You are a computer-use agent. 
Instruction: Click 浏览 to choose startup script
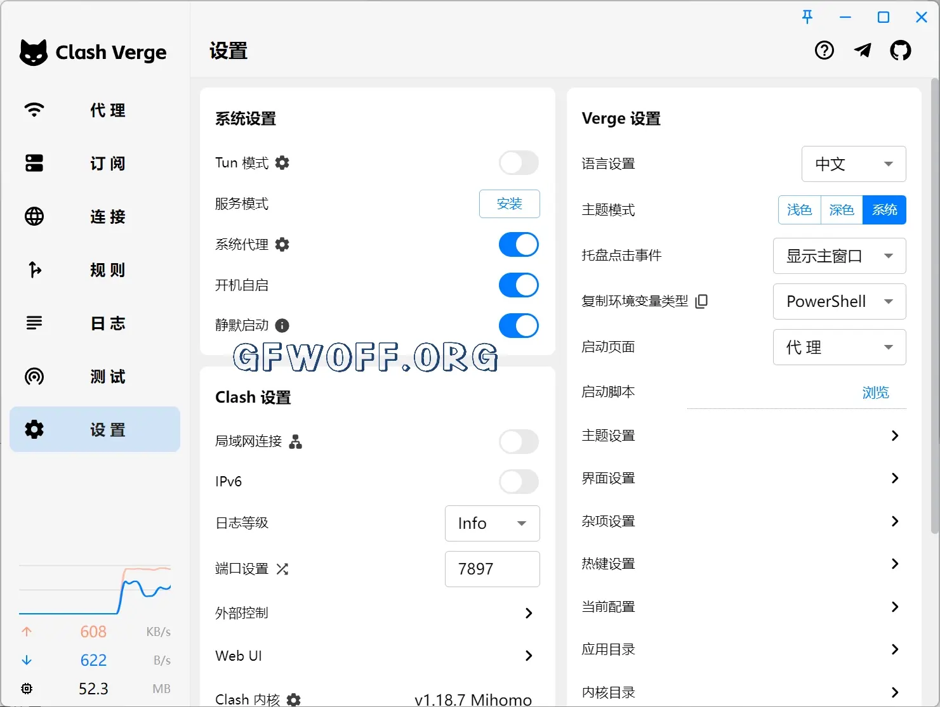pyautogui.click(x=876, y=392)
